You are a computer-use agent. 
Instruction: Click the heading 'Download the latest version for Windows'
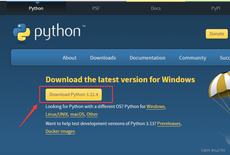pyautogui.click(x=120, y=80)
